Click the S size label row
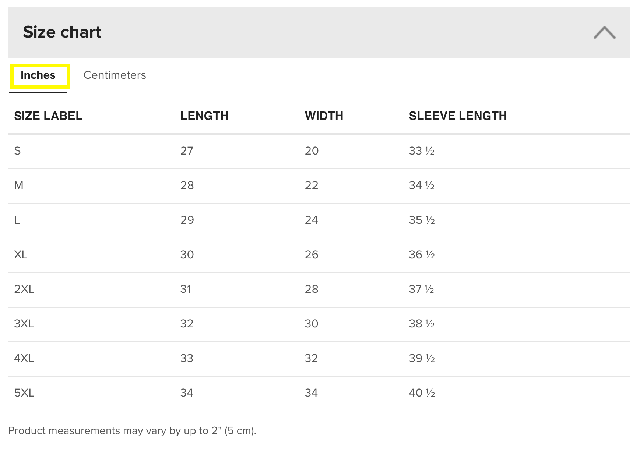 pos(17,151)
